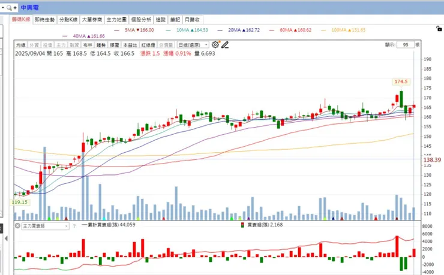Toggle the 趨勢 trend overlay
The image size is (444, 275).
[x=101, y=45]
